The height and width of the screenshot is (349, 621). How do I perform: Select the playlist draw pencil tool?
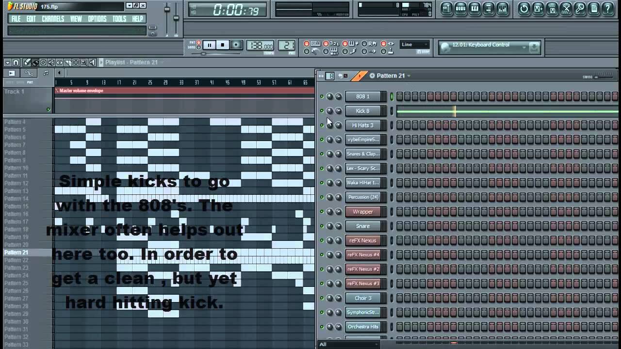[x=27, y=63]
